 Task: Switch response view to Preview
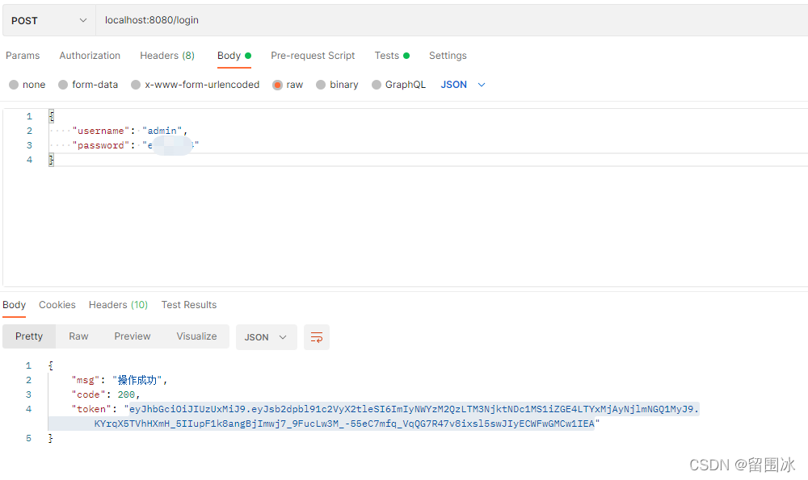(x=133, y=336)
